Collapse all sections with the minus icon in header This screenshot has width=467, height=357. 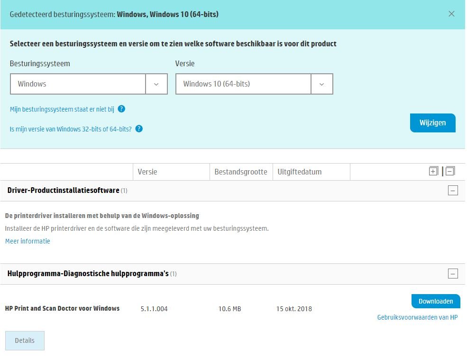450,171
